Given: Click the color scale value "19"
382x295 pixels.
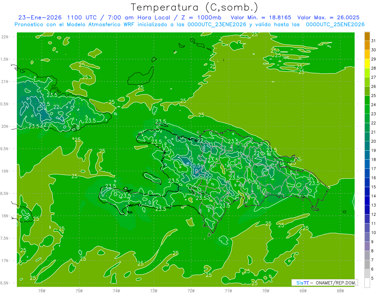Looking at the screenshot, I should click(x=374, y=150).
